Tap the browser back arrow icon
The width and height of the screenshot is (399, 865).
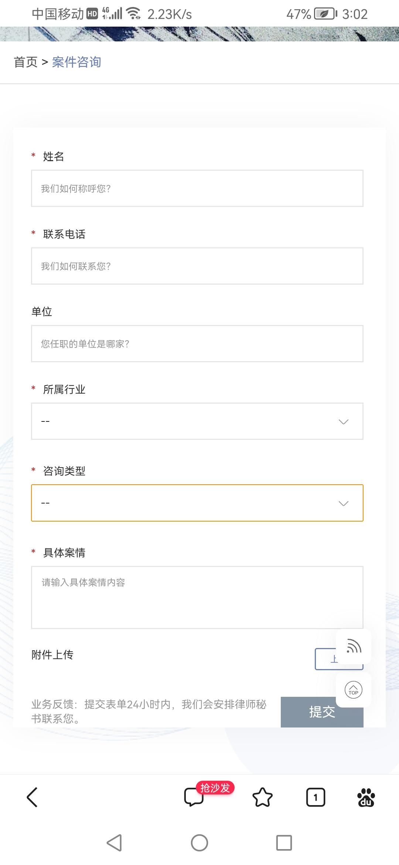point(32,797)
